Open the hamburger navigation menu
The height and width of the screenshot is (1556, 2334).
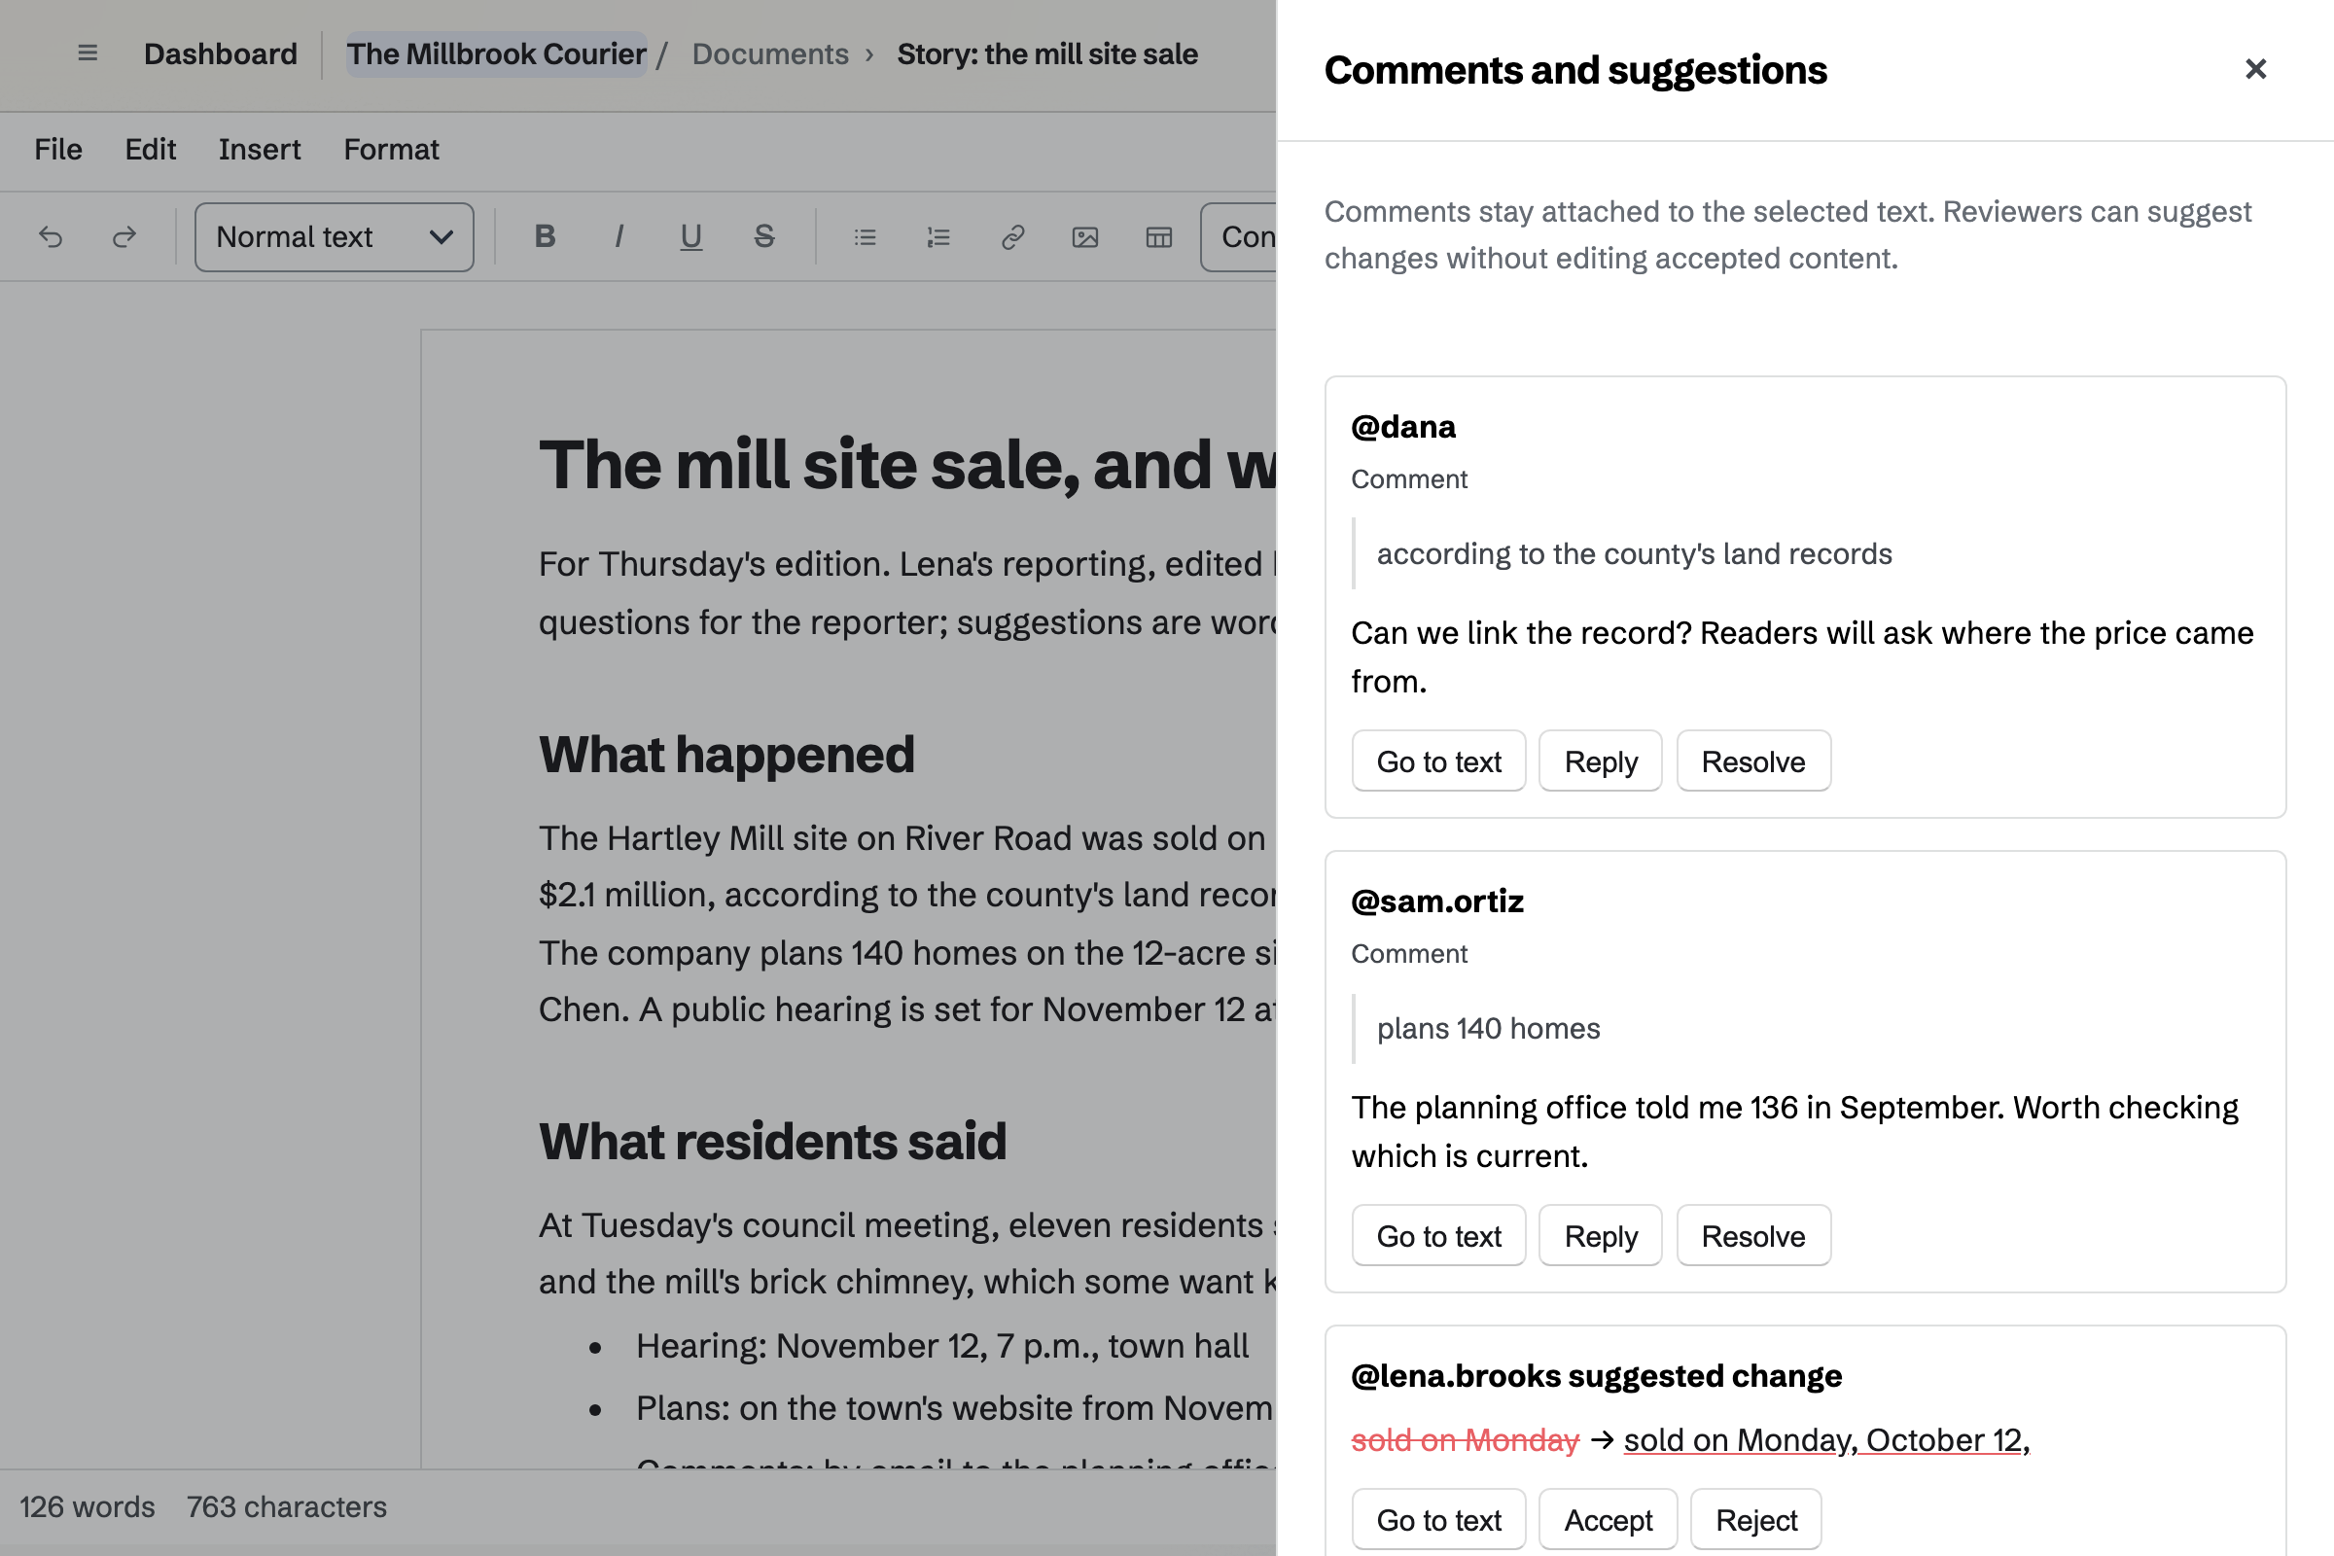click(x=88, y=53)
